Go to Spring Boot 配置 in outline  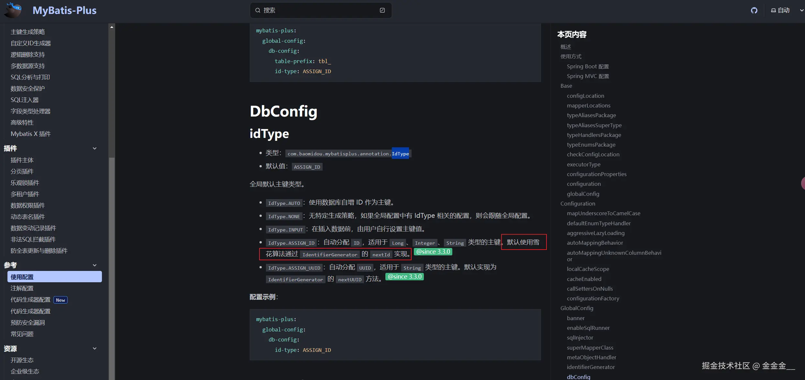pyautogui.click(x=588, y=66)
